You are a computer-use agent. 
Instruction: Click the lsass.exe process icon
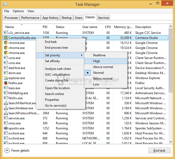pos(6,88)
